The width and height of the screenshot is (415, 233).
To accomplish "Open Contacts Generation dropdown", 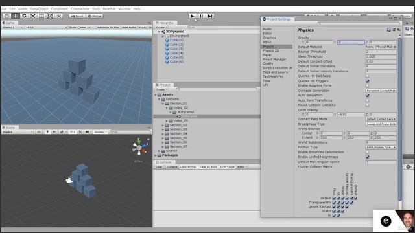I will pos(381,91).
